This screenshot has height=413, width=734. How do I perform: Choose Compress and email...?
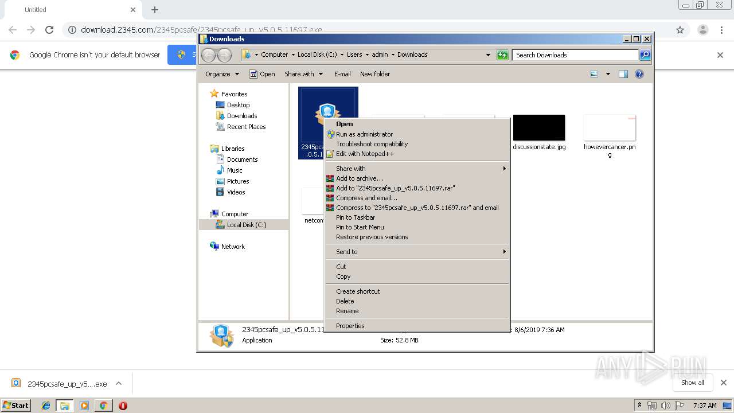coord(417,198)
